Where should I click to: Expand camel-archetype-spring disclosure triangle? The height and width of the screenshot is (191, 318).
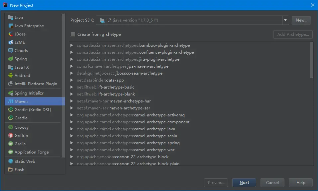pos(72,143)
